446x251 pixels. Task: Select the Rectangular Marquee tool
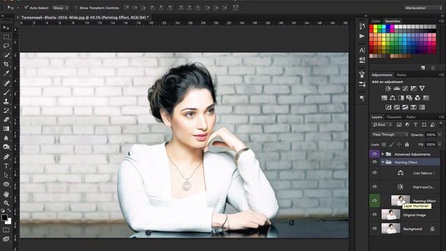pos(6,37)
